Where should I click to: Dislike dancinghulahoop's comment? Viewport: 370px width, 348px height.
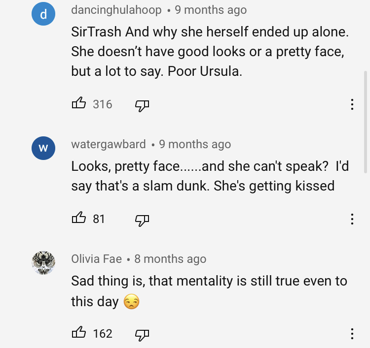142,105
